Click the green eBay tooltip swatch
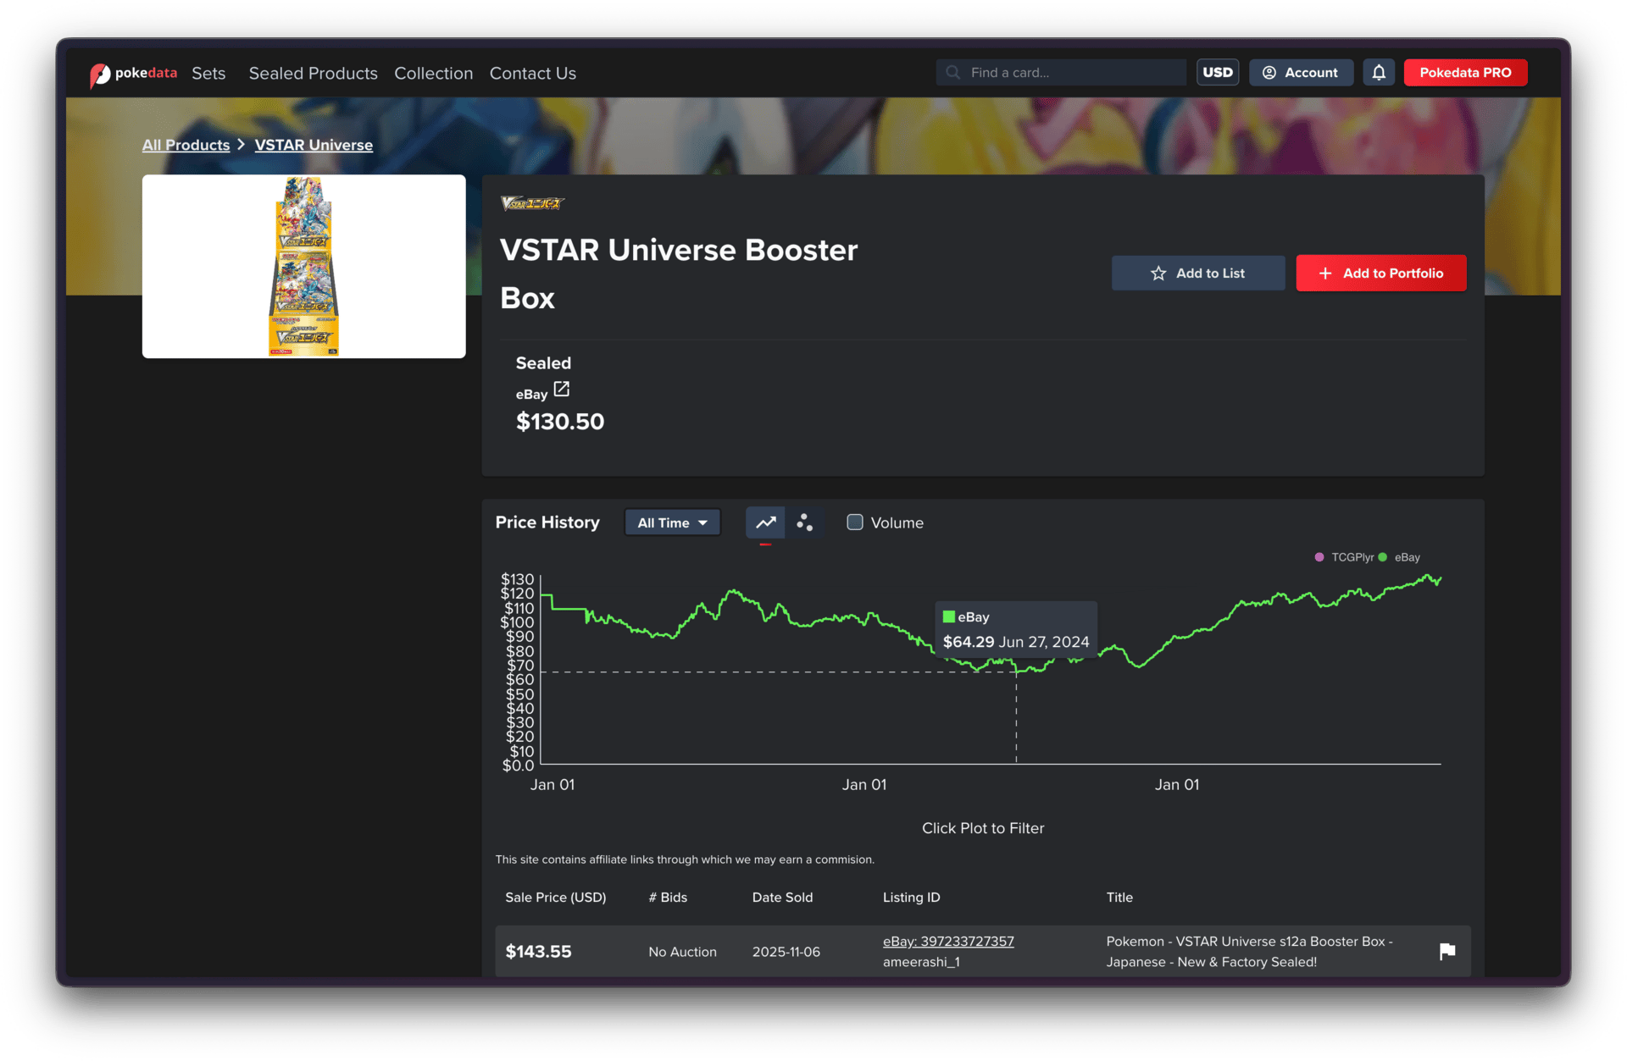Image resolution: width=1627 pixels, height=1061 pixels. pos(949,616)
